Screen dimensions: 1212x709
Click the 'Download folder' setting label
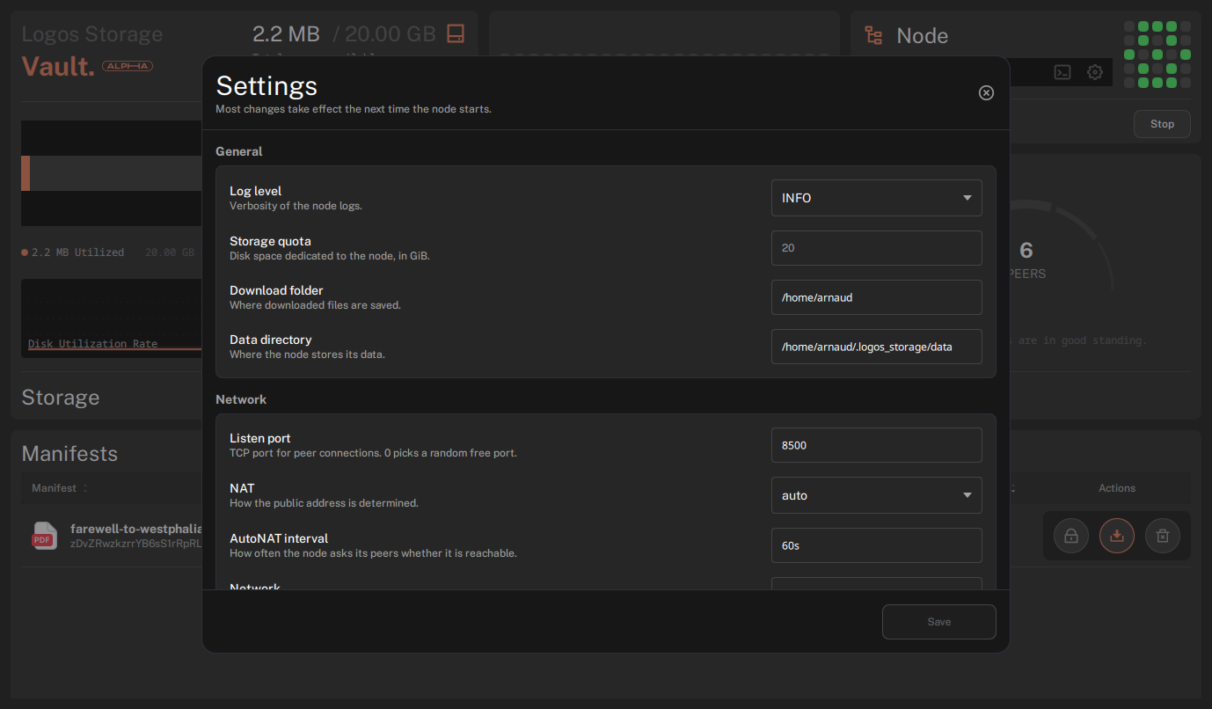click(x=276, y=290)
